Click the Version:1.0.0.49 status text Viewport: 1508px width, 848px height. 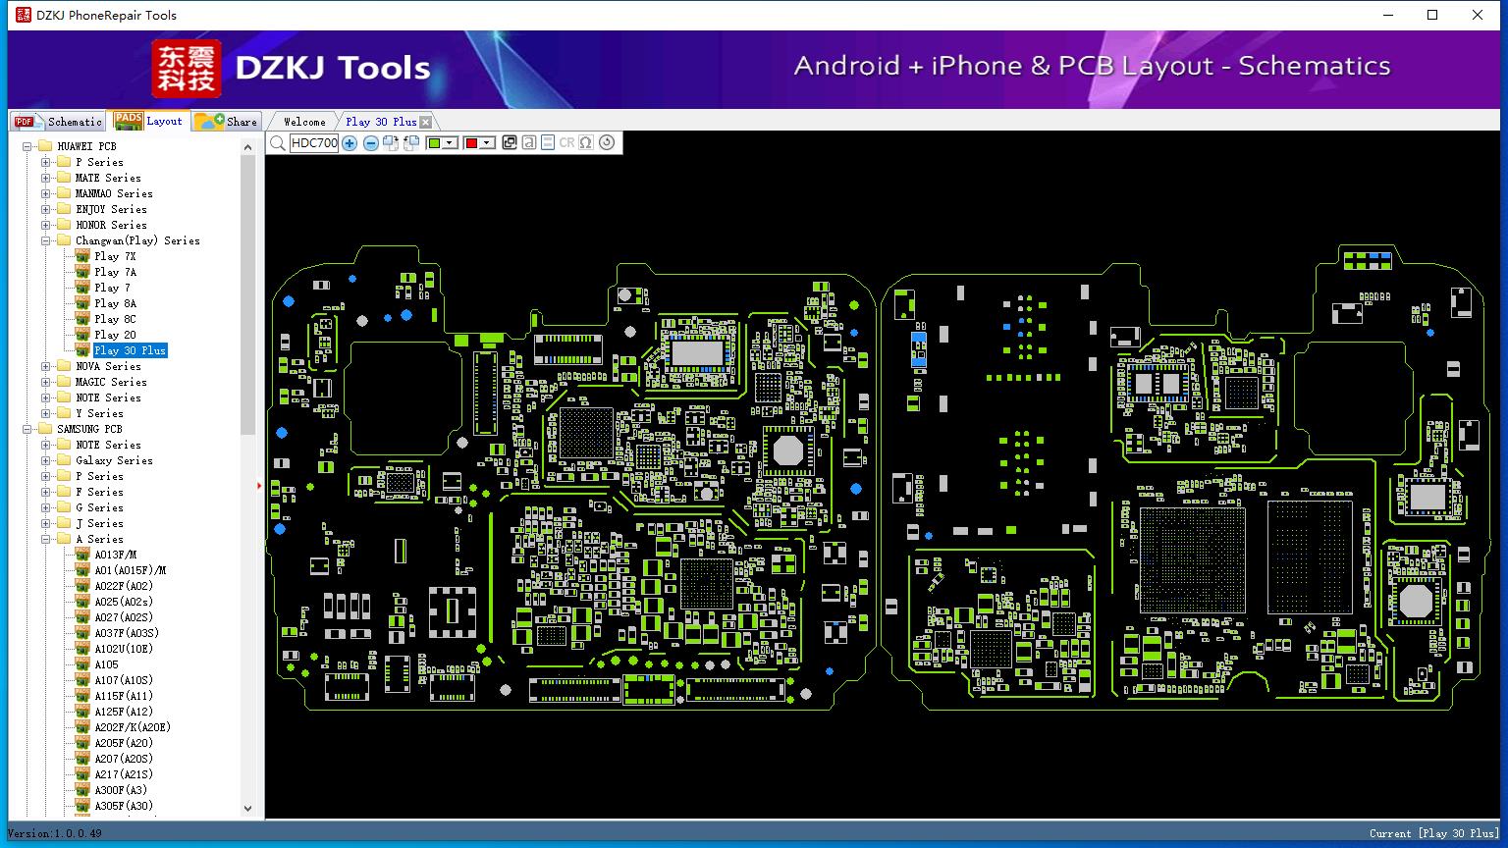point(55,833)
